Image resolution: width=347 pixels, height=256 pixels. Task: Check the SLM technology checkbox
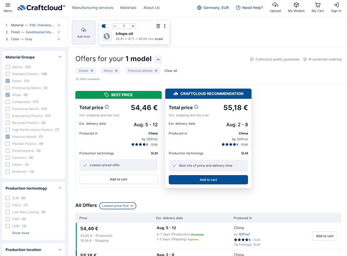(8, 198)
